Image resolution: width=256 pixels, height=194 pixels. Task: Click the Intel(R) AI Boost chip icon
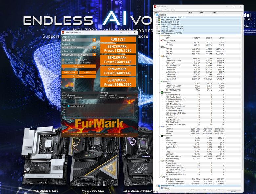[160, 186]
